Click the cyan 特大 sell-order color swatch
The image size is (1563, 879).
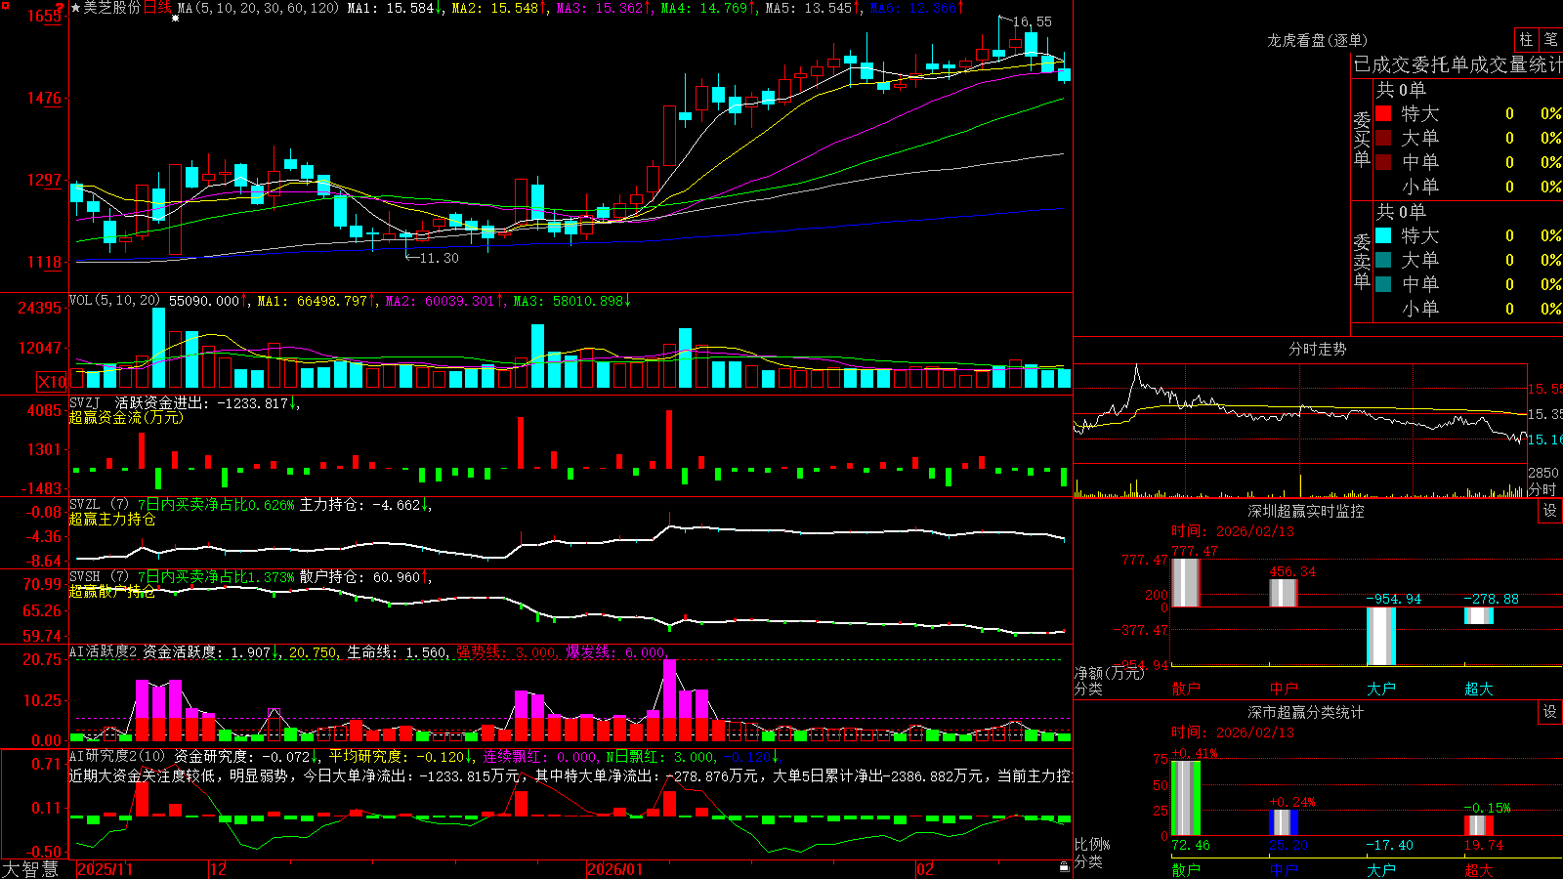click(x=1383, y=235)
